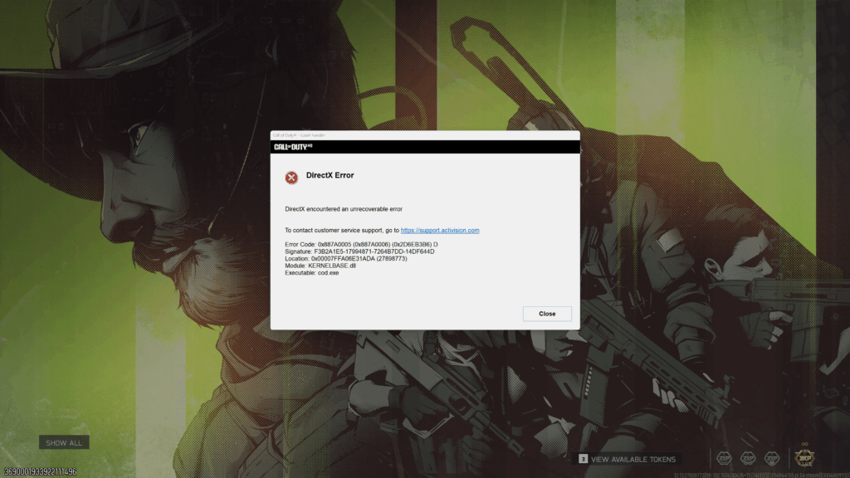Viewport: 850px width, 478px height.
Task: Click the Location 0x00007FFA06E31ADA line
Action: point(346,259)
